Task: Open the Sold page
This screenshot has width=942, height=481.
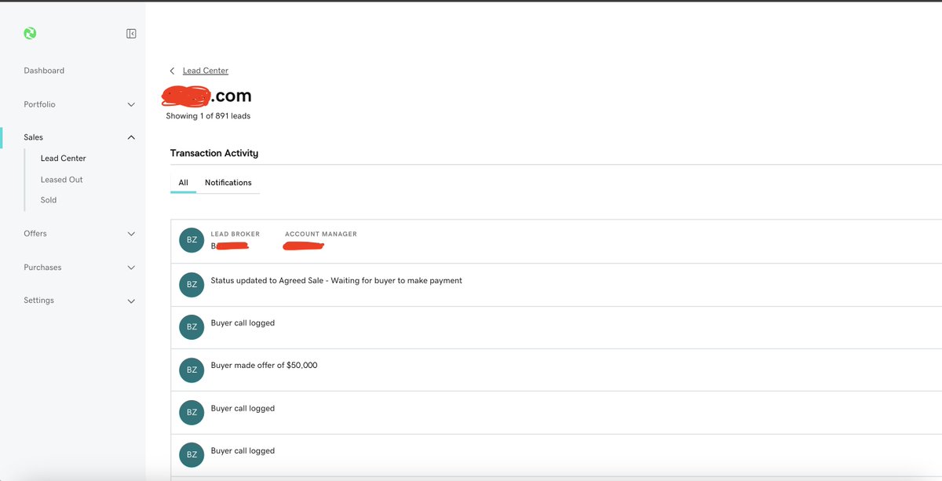Action: [x=49, y=200]
